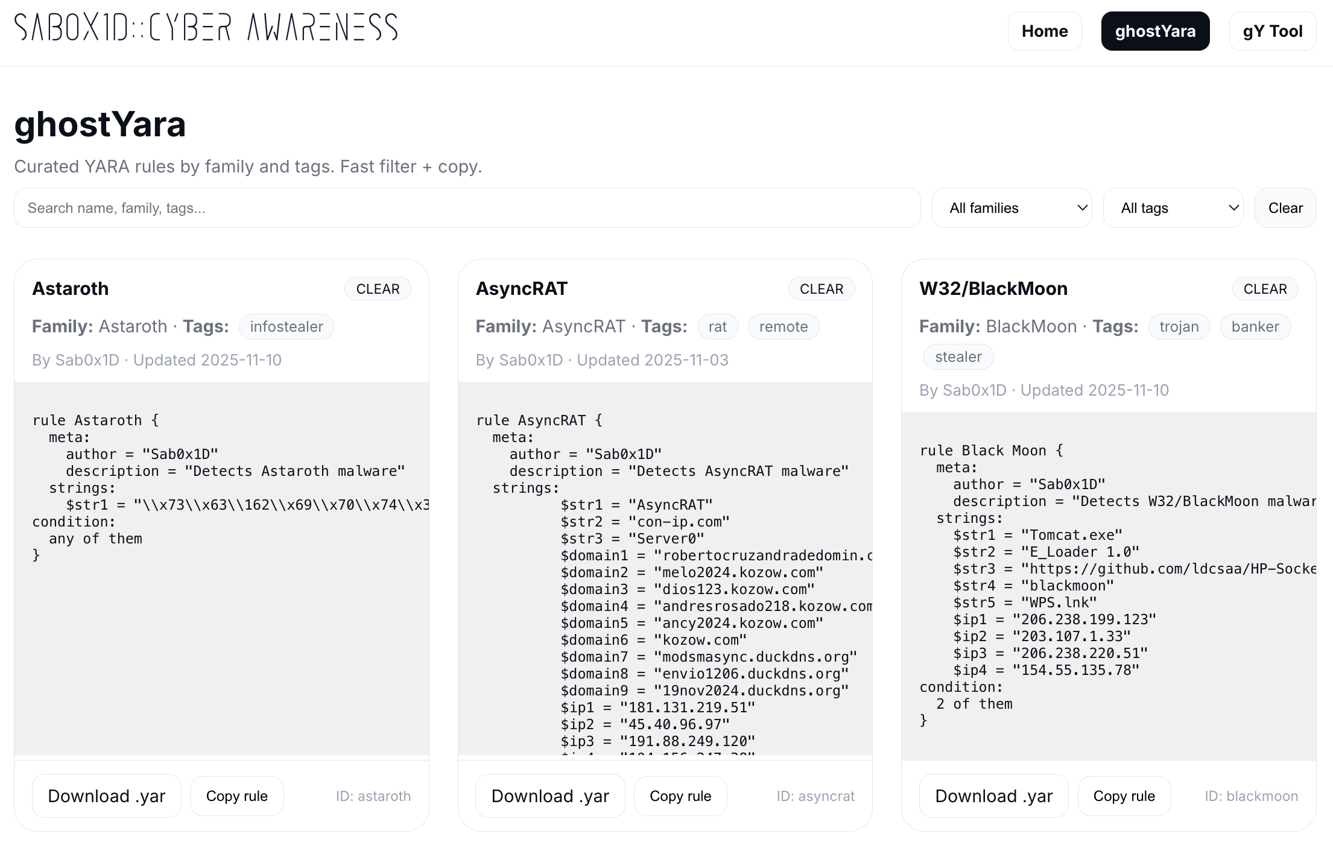Open the gY Tool page
This screenshot has width=1333, height=848.
pos(1272,31)
